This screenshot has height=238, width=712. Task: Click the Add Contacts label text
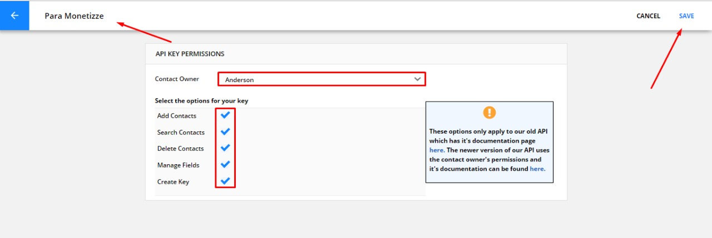[177, 116]
